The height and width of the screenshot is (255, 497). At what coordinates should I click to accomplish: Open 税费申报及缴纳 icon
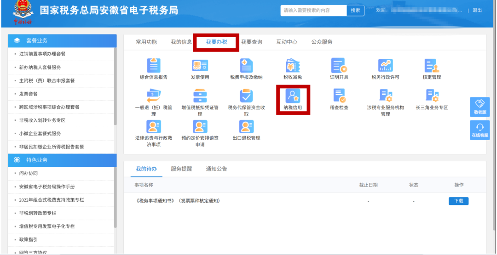coord(246,66)
